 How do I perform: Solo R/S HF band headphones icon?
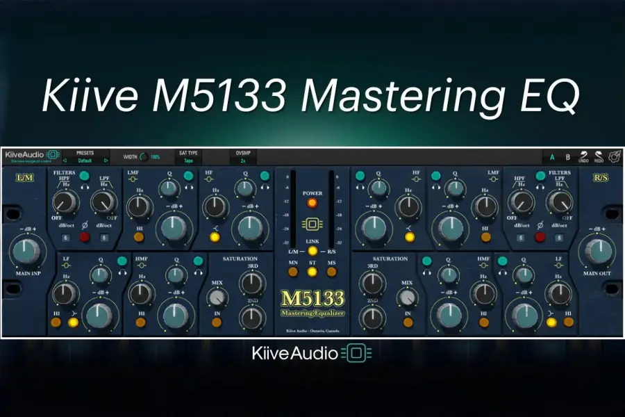(x=360, y=186)
